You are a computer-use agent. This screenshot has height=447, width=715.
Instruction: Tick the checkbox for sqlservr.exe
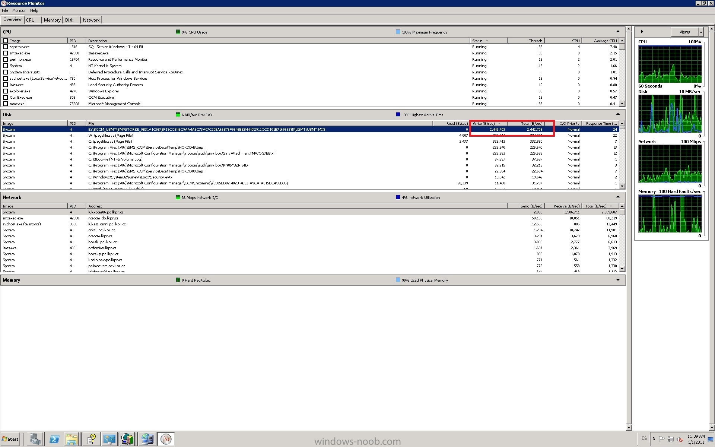5,47
